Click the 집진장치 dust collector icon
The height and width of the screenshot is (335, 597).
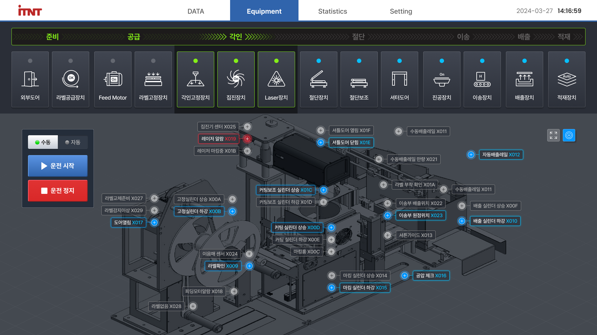236,79
